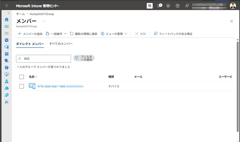Click メンバーの追加 button
Screen dimensions: 240x142
(30, 34)
